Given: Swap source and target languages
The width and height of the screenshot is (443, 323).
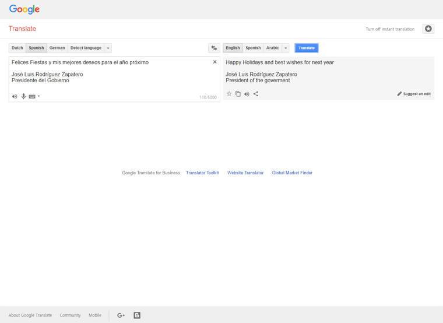Looking at the screenshot, I should point(214,48).
